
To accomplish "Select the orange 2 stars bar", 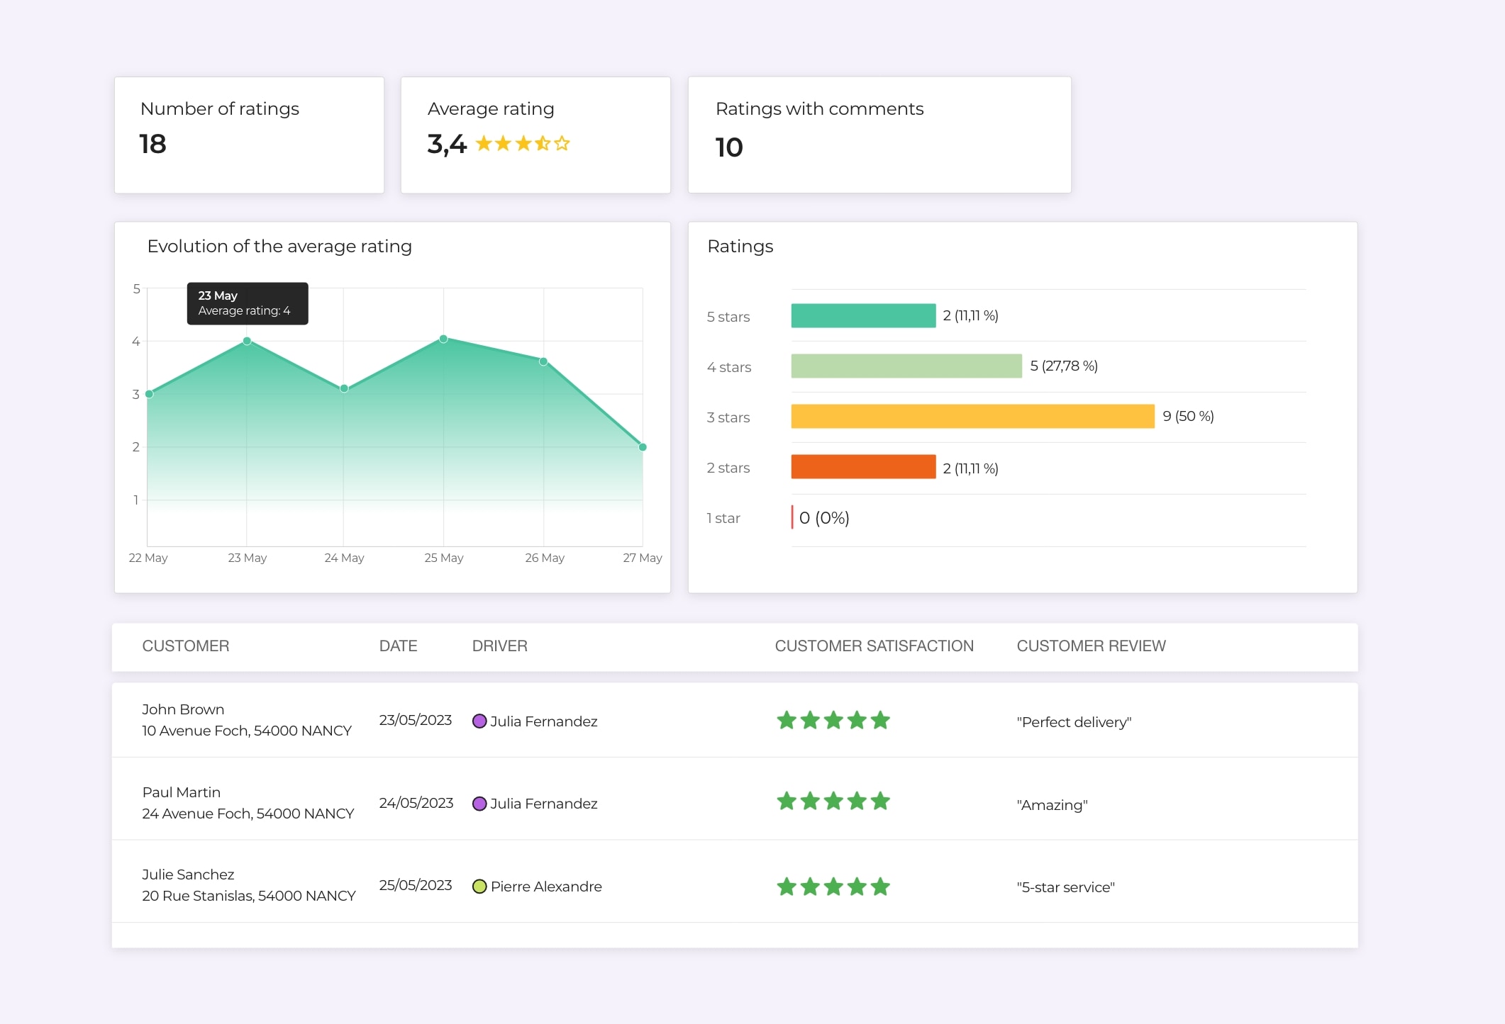I will click(x=863, y=467).
